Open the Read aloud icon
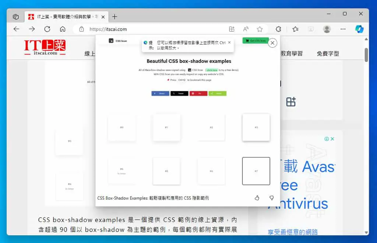The height and width of the screenshot is (243, 377). pyautogui.click(x=246, y=29)
